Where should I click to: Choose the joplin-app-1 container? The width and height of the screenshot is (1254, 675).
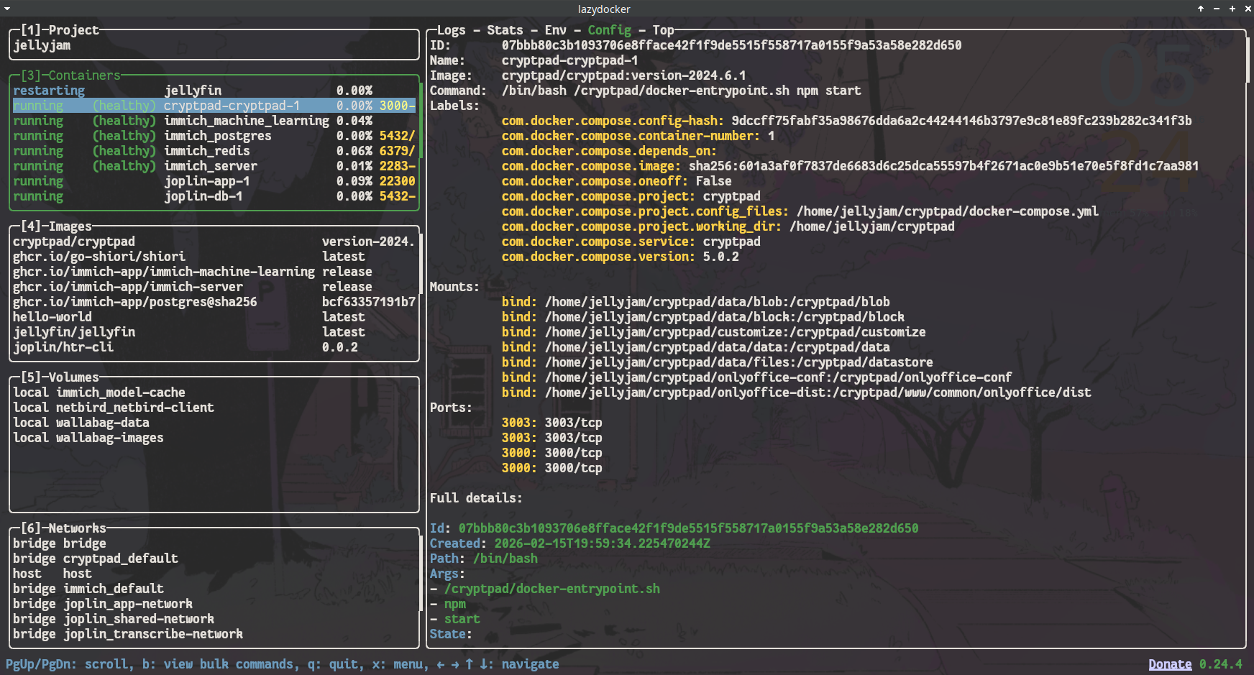214,181
